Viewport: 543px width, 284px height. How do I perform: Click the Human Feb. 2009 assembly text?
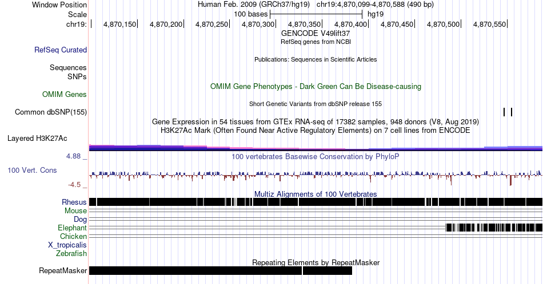point(253,5)
